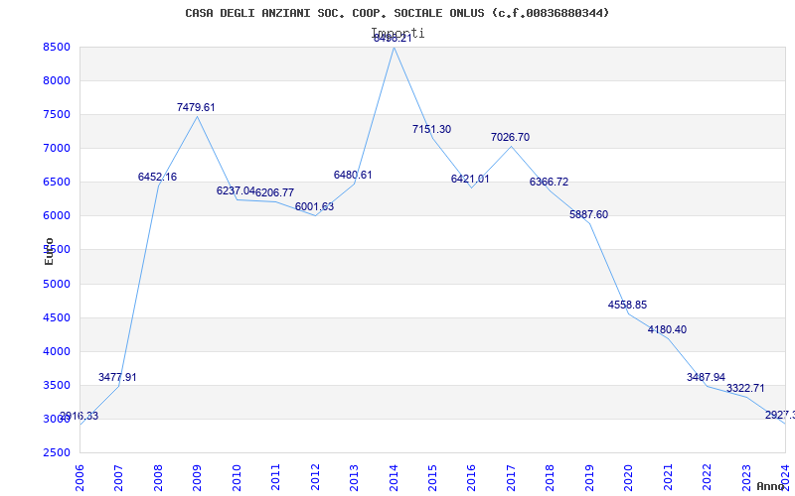Click the Euro y-axis title
Viewport: 795px width, 496px height.
(49, 251)
